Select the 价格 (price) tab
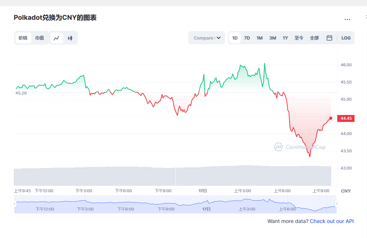 (23, 38)
